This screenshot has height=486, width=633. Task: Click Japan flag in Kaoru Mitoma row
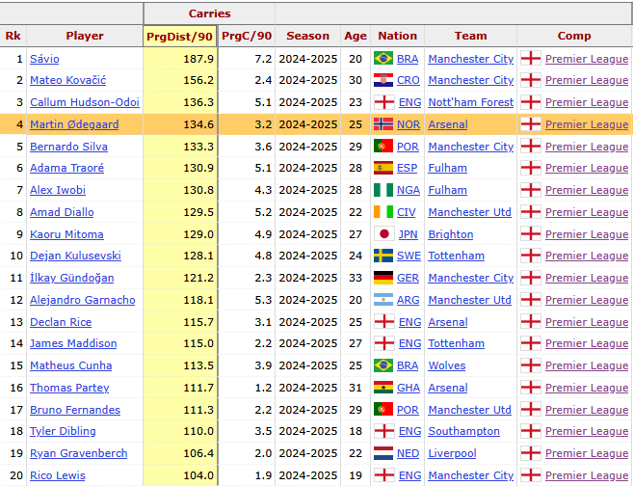click(383, 234)
